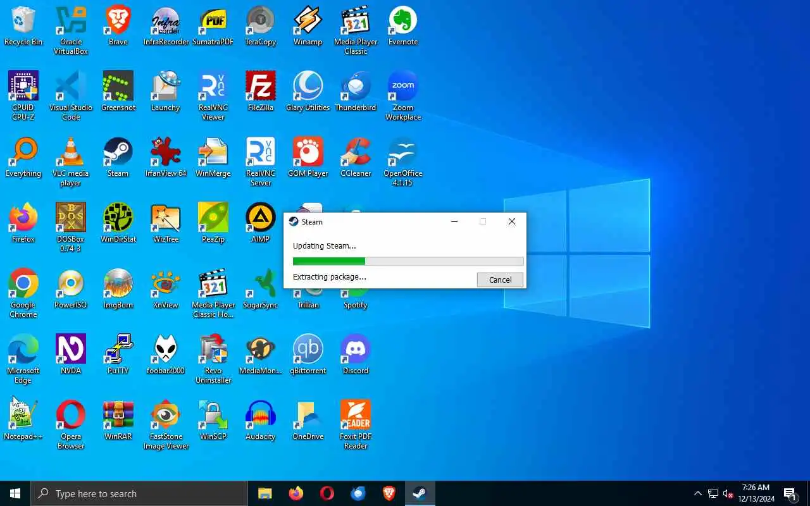This screenshot has width=810, height=506.
Task: Select the Opera Browser desktop shortcut
Action: (x=71, y=425)
